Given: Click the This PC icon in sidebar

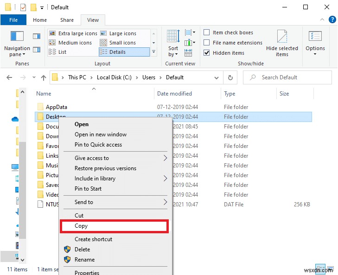Looking at the screenshot, I should click(15, 167).
